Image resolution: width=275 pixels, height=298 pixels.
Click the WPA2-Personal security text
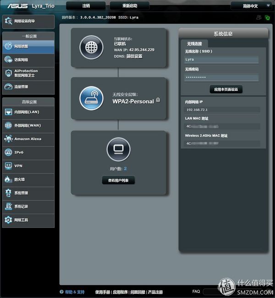(x=133, y=101)
